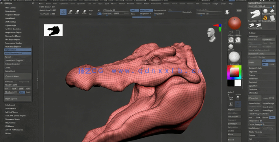This screenshot has height=142, width=279.
Task: Choose the second small head tool thumbnail
Action: click(x=259, y=25)
